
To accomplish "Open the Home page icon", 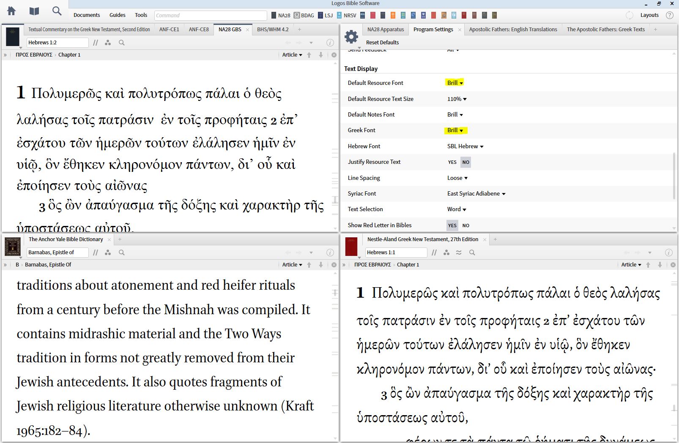I will [x=12, y=11].
